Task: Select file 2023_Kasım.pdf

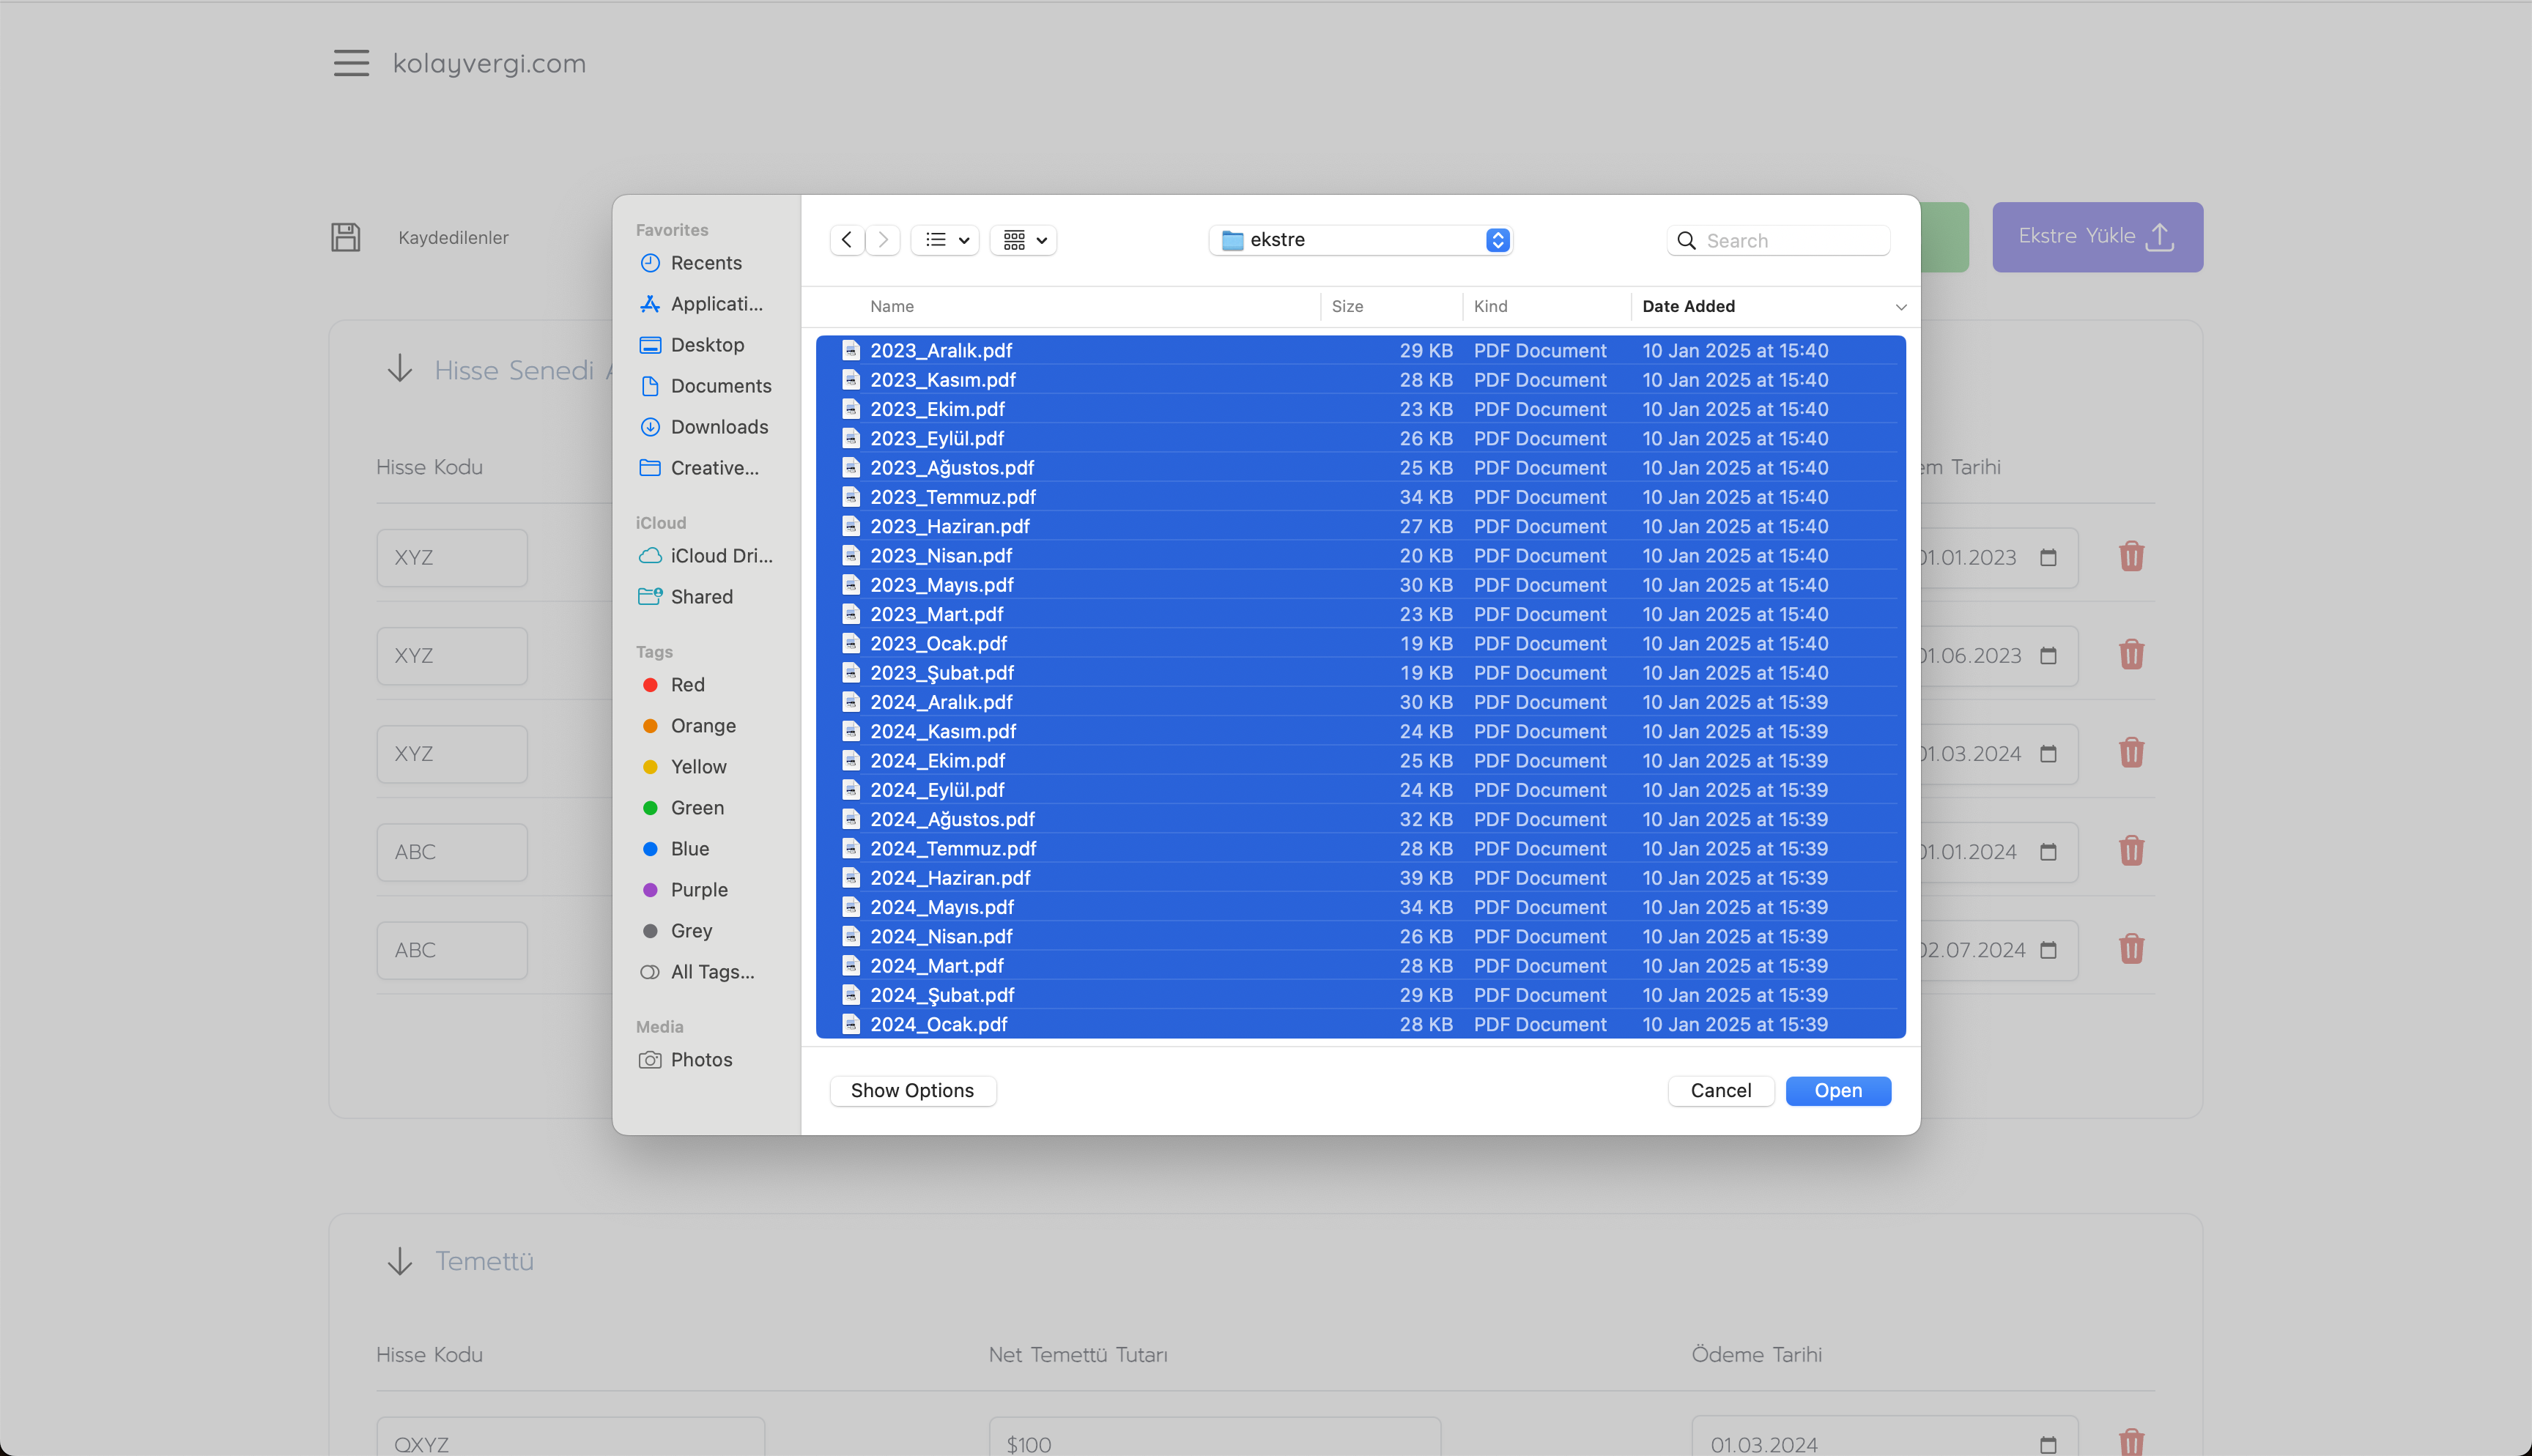Action: click(x=1361, y=380)
